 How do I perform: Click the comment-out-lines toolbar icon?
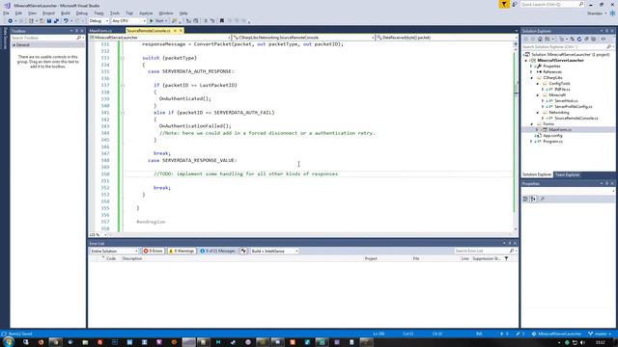pos(205,21)
